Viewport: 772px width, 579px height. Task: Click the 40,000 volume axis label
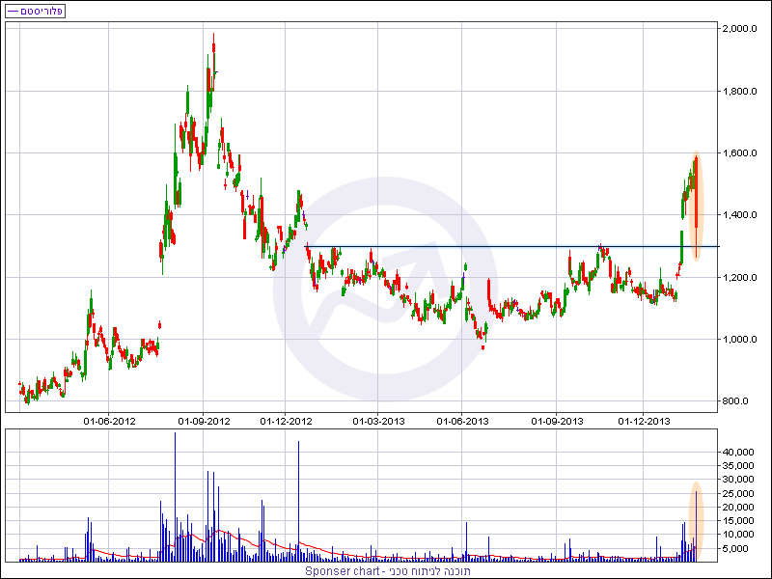tap(738, 452)
